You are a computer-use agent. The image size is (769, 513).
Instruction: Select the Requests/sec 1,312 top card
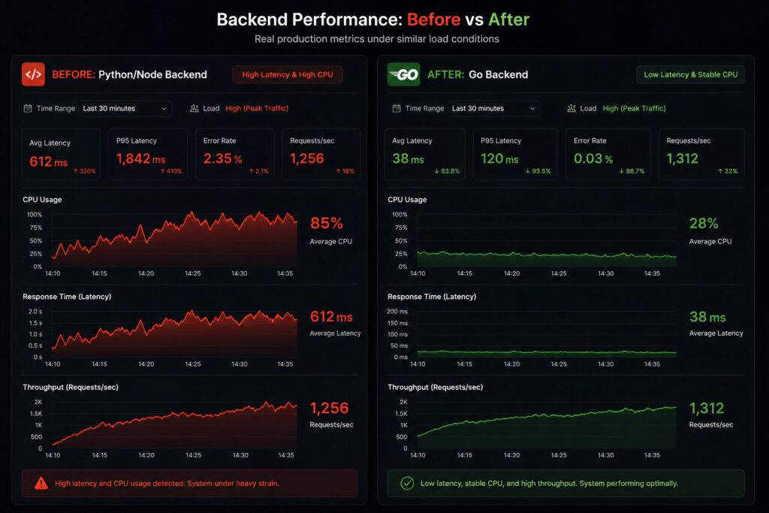click(x=701, y=154)
